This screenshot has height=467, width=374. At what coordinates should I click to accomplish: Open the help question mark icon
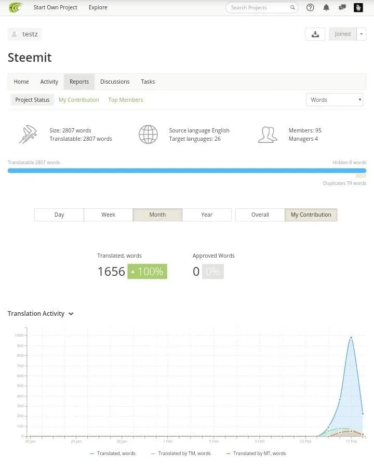coord(310,7)
